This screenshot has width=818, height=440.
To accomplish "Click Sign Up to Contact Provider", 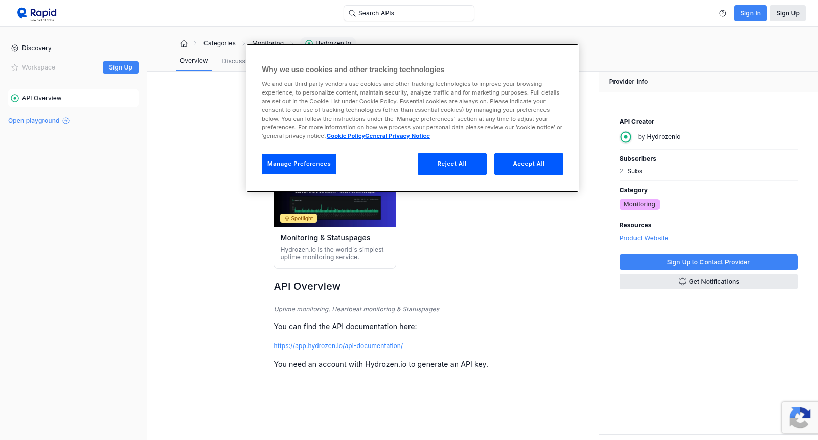I will [x=709, y=262].
